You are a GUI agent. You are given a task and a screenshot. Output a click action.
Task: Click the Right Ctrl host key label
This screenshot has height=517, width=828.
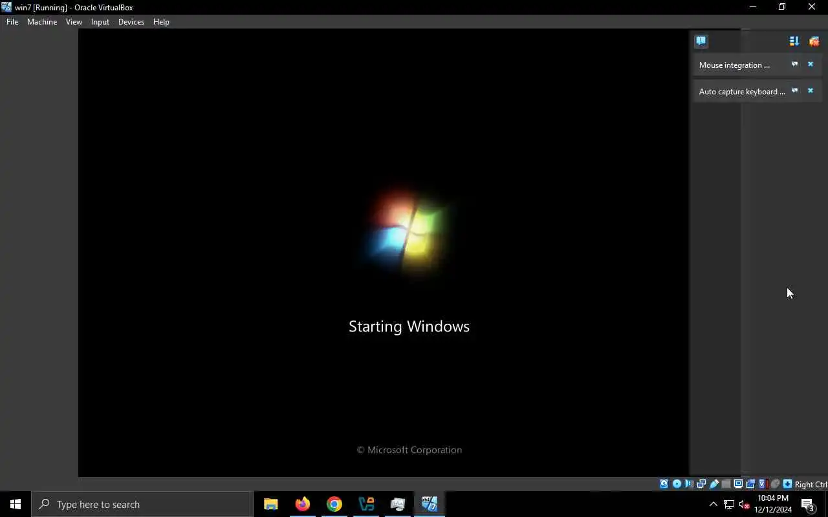pyautogui.click(x=811, y=485)
